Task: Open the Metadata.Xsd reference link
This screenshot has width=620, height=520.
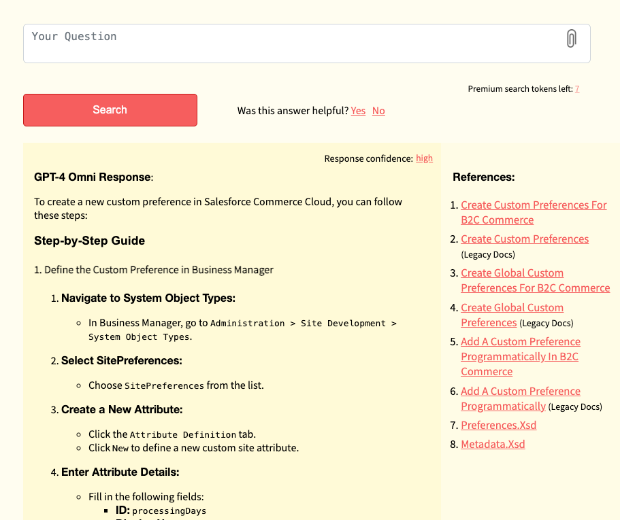Action: click(x=493, y=445)
